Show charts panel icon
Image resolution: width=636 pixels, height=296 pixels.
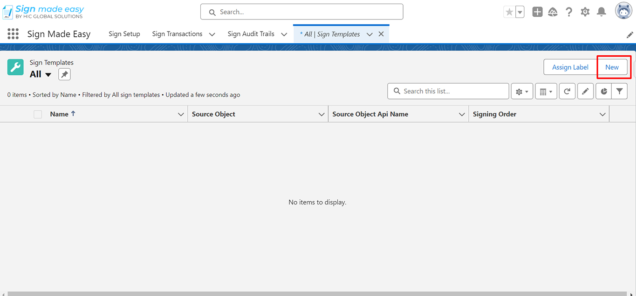603,92
